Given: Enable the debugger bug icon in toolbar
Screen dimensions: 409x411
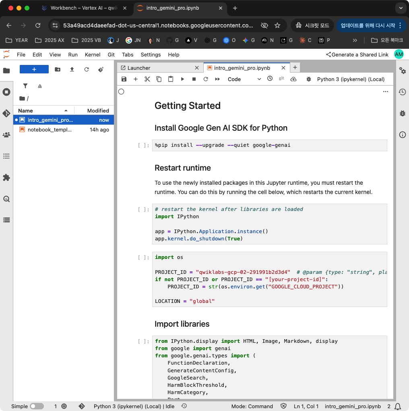Looking at the screenshot, I should point(309,79).
